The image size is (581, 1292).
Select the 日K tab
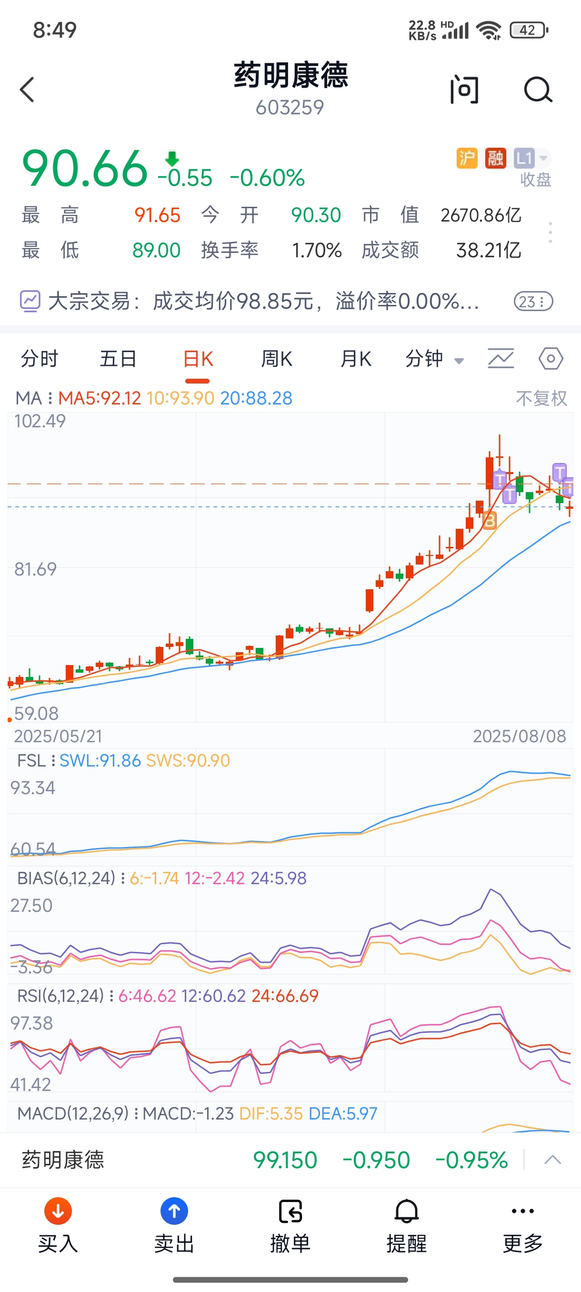tap(198, 359)
